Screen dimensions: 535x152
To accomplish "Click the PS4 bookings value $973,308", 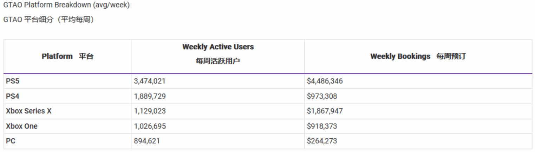I will tap(322, 96).
